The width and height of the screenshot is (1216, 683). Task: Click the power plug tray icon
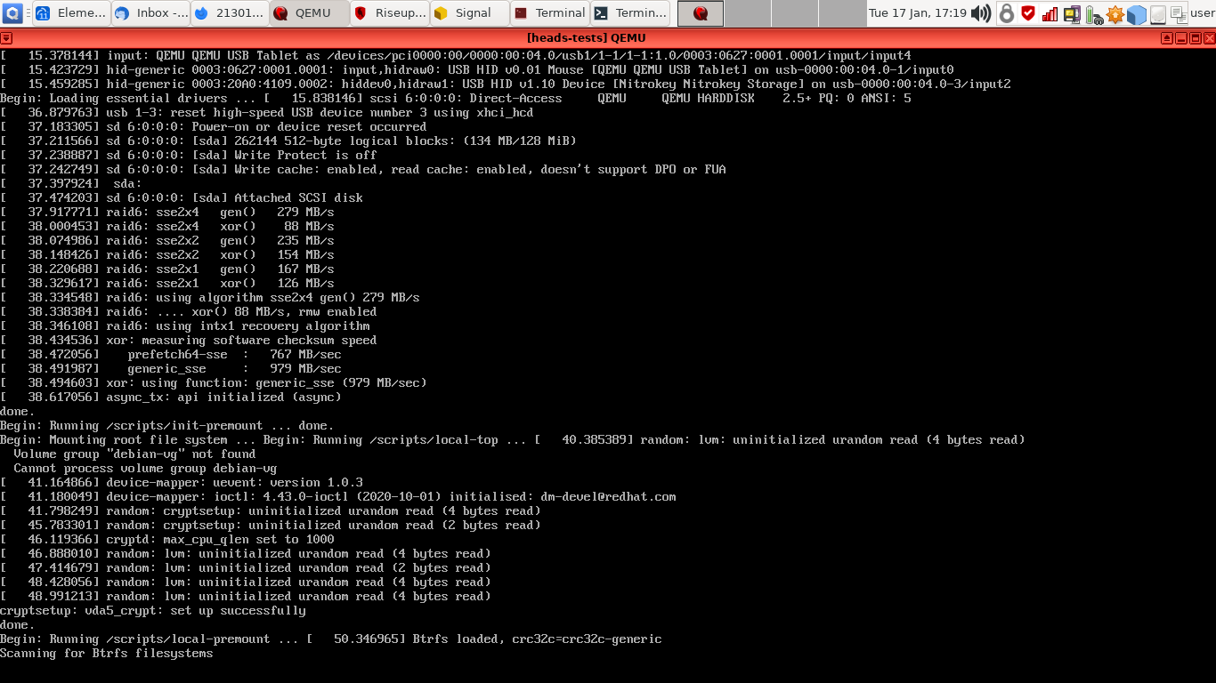pos(1095,12)
